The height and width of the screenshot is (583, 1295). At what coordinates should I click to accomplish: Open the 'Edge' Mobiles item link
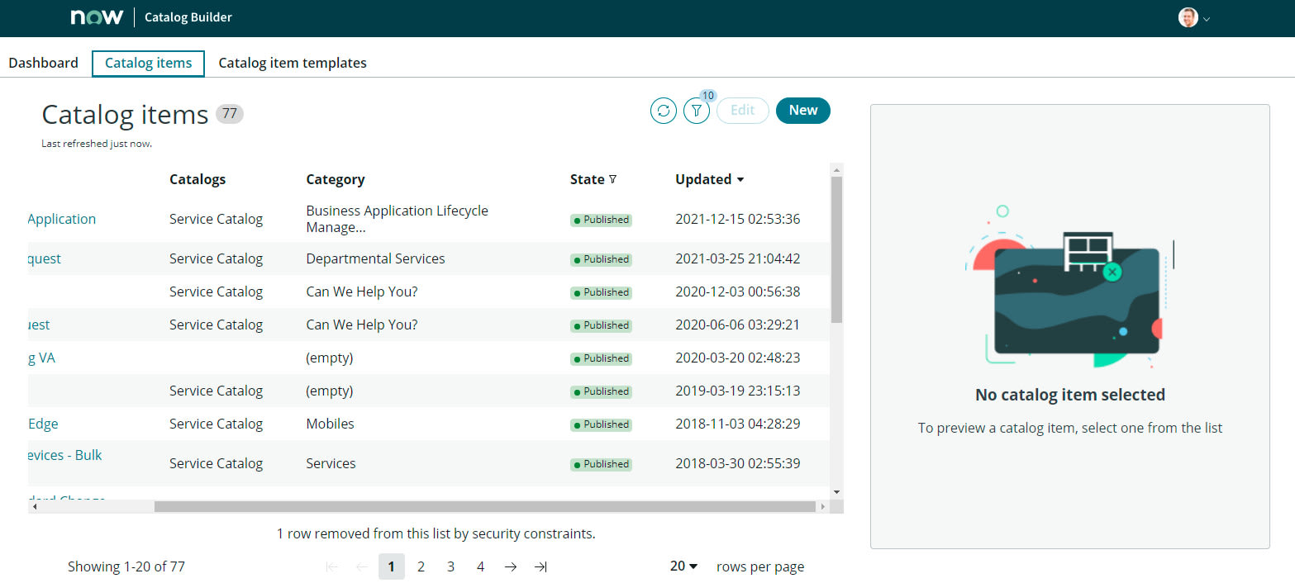(43, 424)
